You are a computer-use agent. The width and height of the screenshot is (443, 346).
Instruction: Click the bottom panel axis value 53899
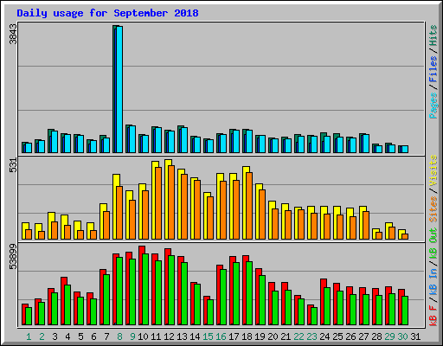13,257
